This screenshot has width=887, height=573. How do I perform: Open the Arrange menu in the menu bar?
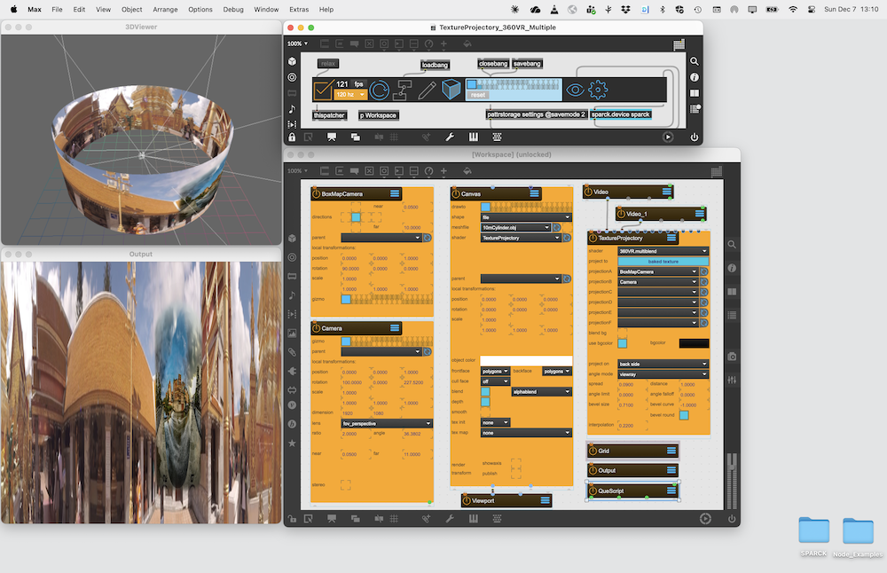point(165,9)
